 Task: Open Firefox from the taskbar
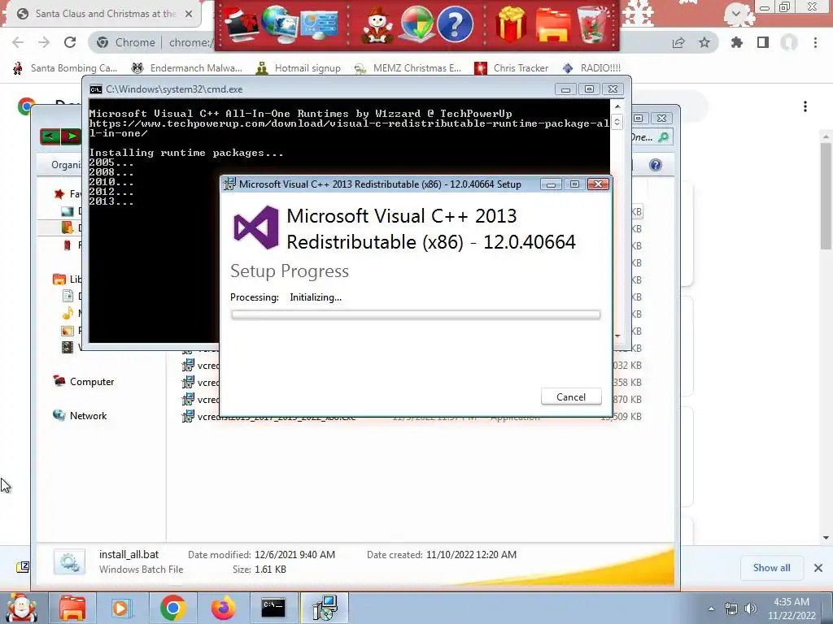point(223,608)
